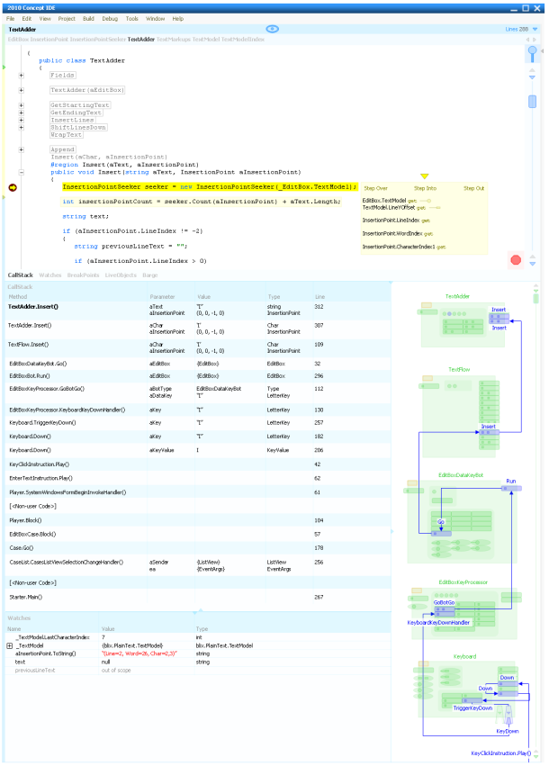The image size is (549, 766).
Task: Click the next-tab arrow at the right of the class tabs
Action: coord(535,40)
